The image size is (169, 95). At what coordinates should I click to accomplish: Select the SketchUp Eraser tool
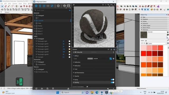point(6,6)
